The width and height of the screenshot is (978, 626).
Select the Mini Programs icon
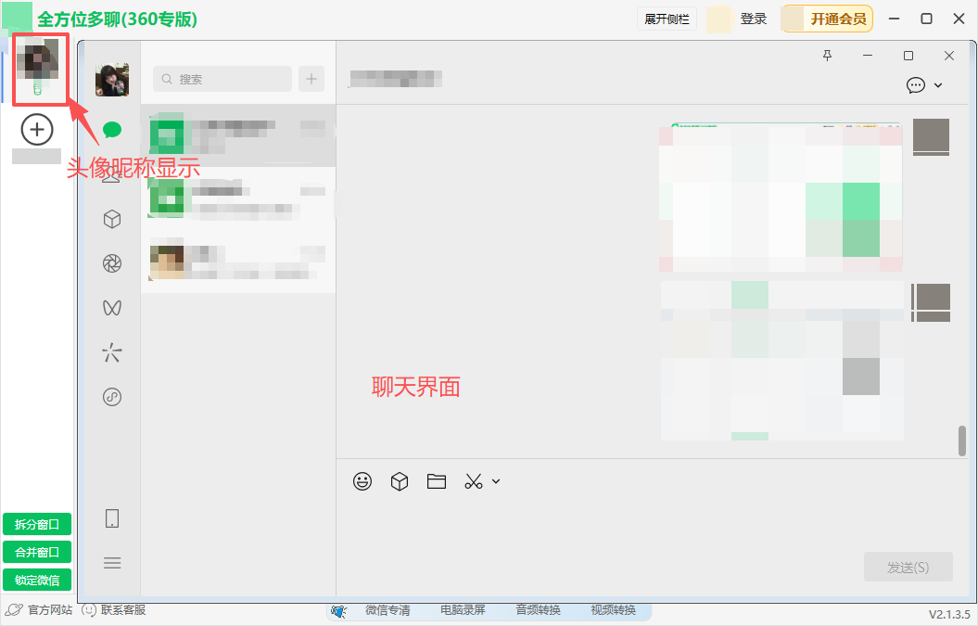point(111,351)
